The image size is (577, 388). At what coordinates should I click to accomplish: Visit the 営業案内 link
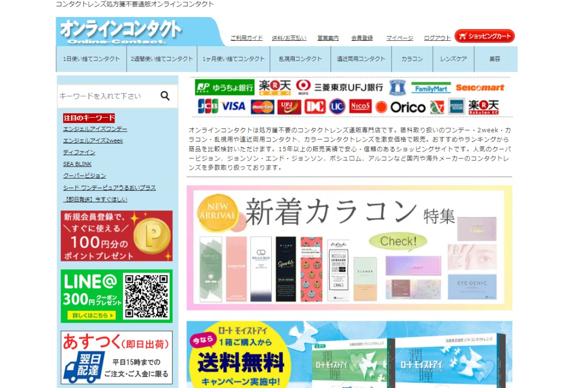329,38
